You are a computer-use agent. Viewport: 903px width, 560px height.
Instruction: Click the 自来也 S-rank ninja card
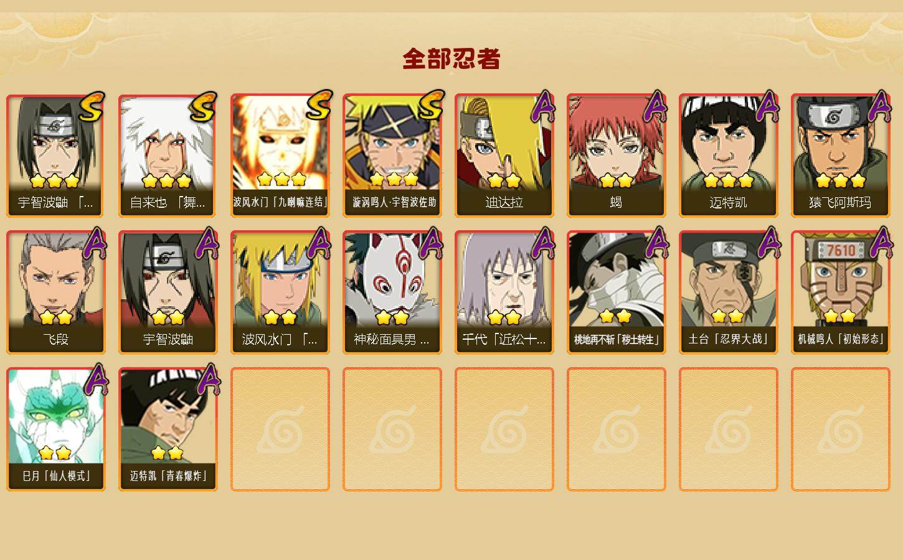pyautogui.click(x=168, y=156)
